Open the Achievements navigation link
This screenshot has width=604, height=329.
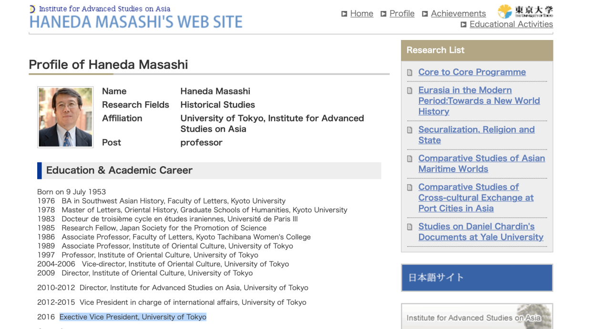[458, 13]
